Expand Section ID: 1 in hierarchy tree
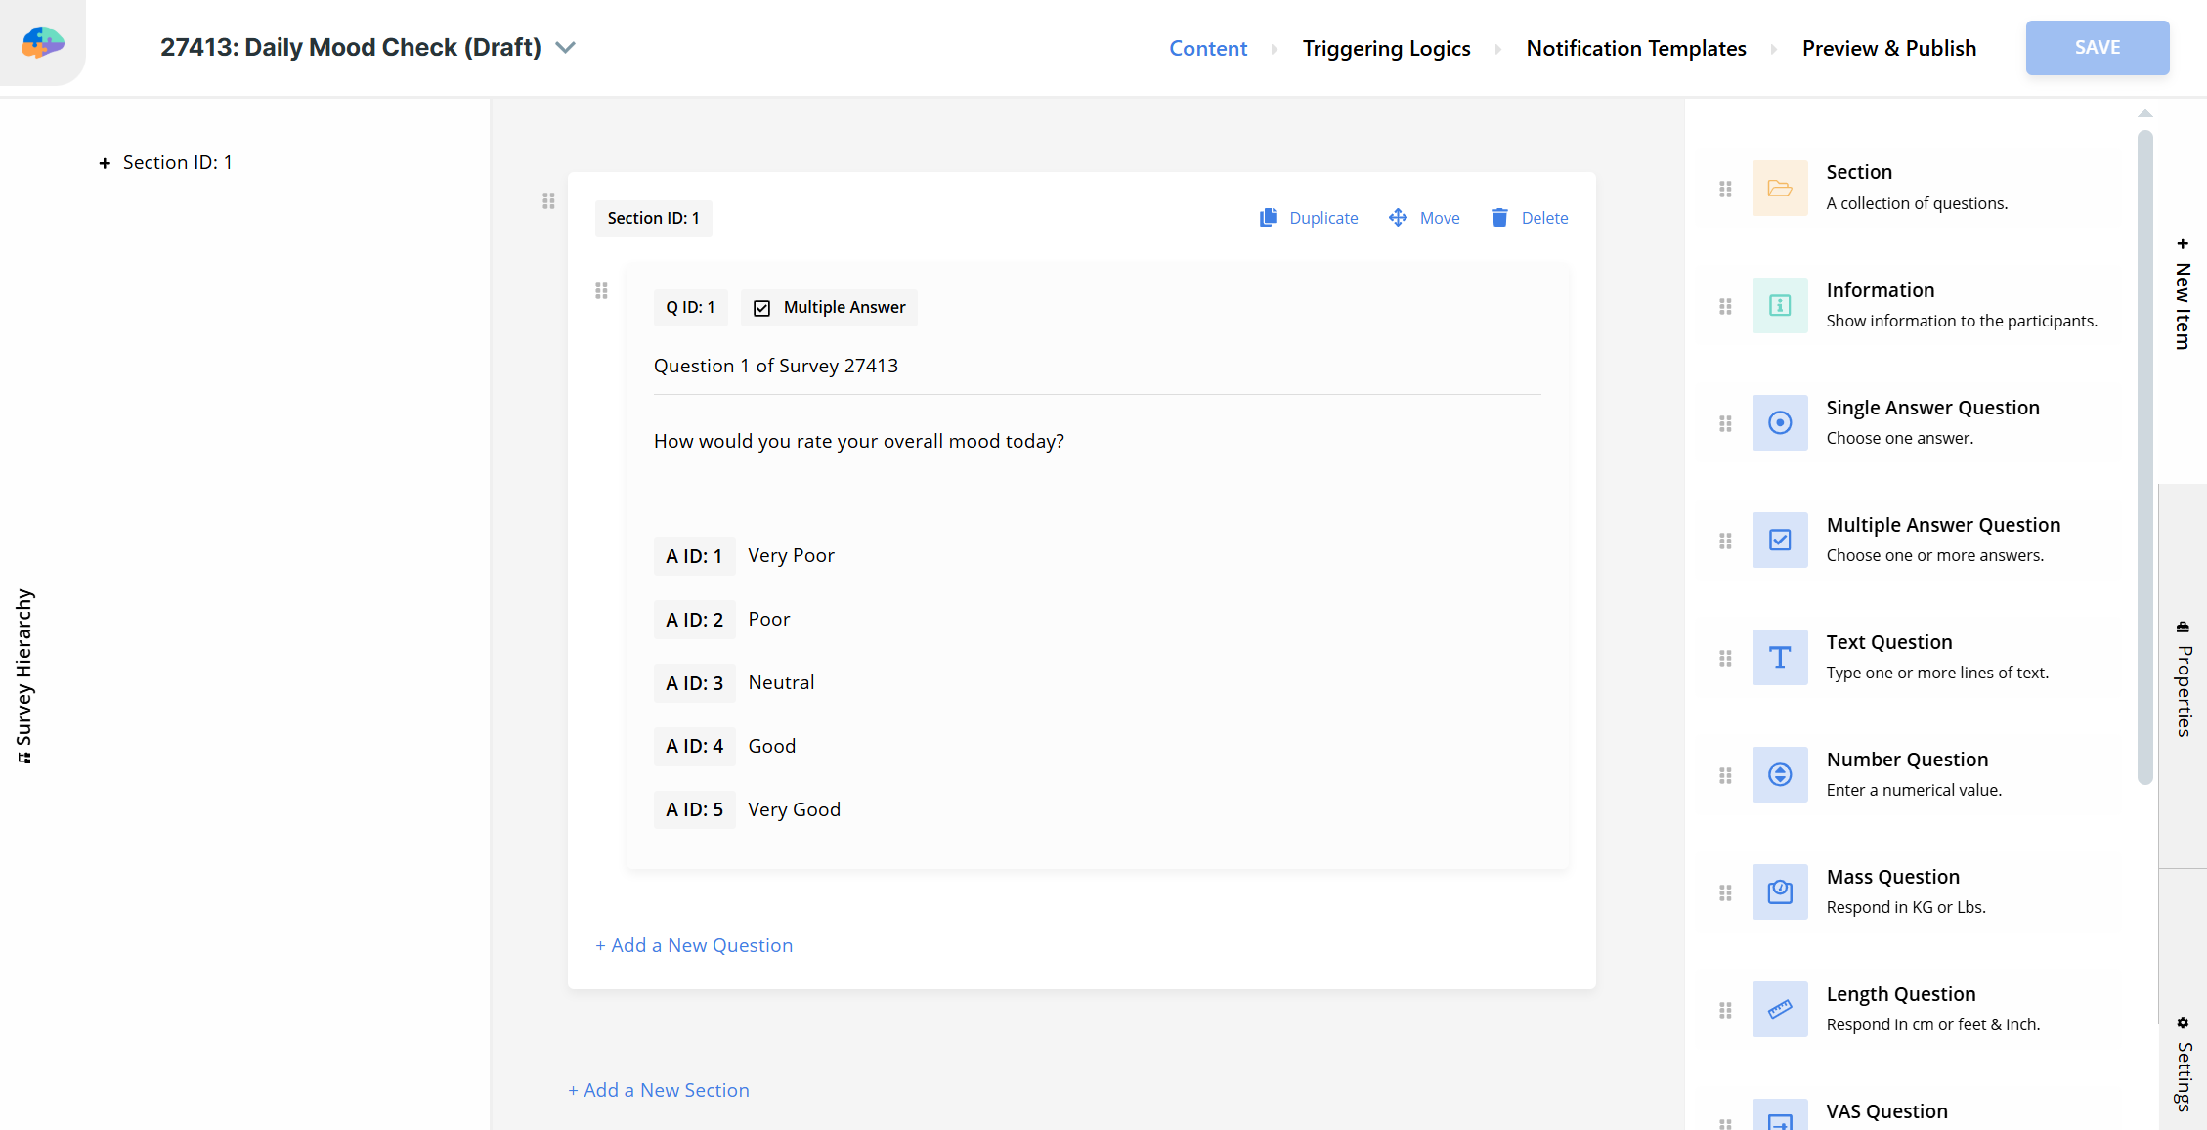 105,163
